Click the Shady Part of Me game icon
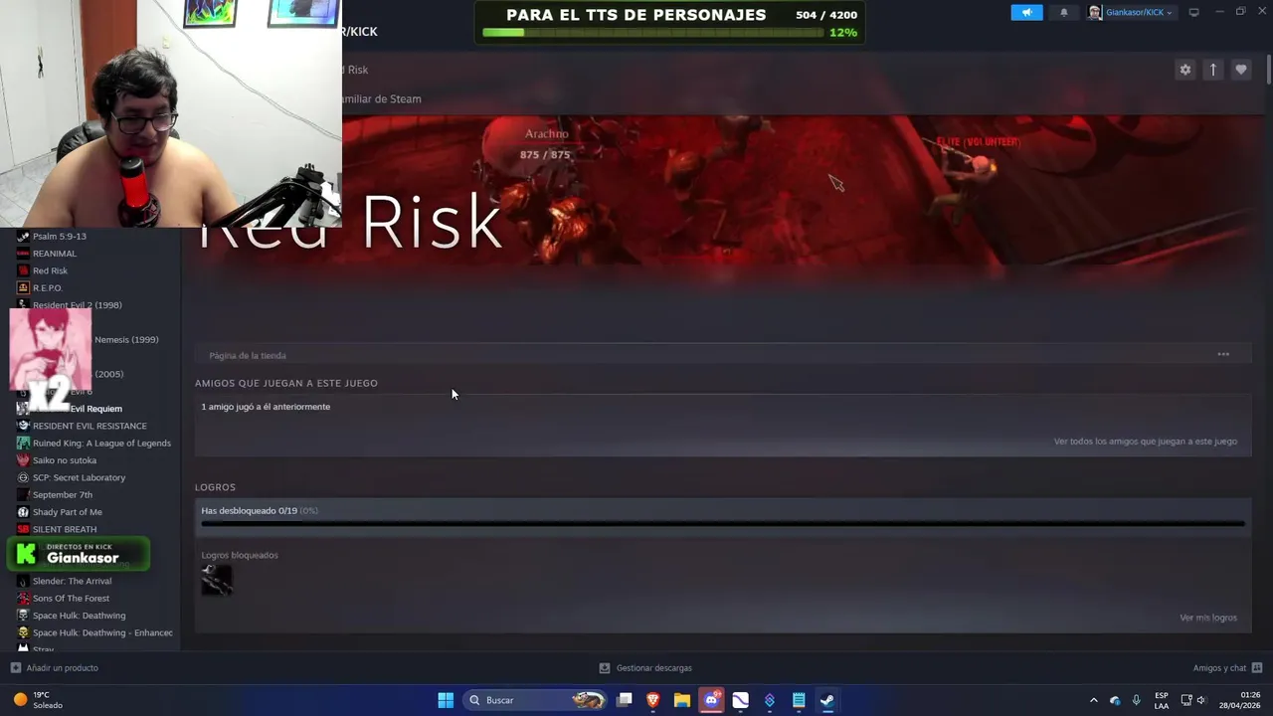This screenshot has width=1273, height=716. tap(23, 512)
